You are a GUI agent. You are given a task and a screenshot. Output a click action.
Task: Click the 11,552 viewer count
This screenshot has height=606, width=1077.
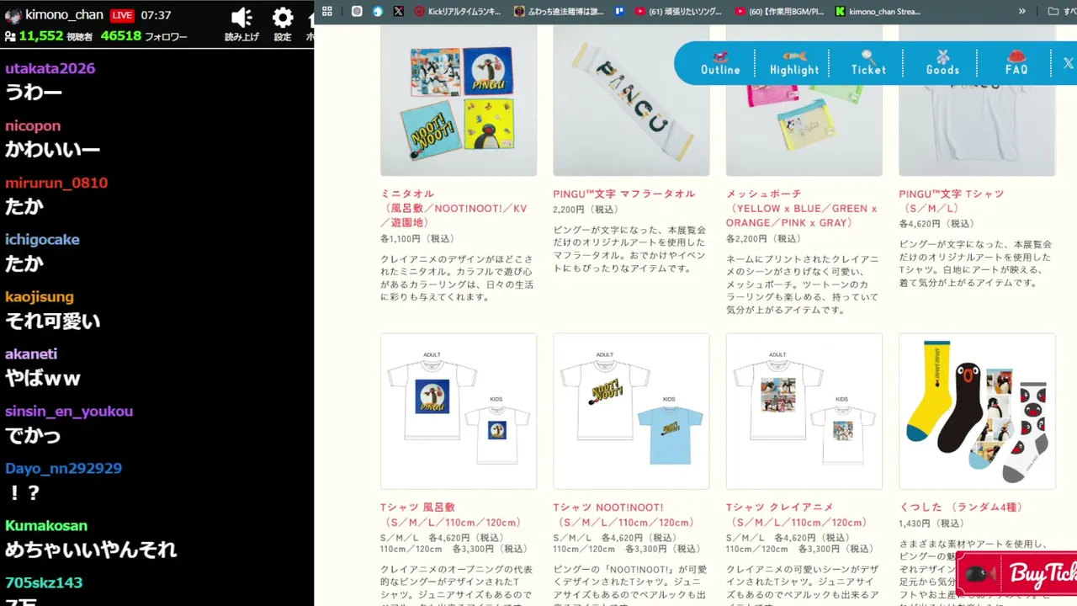pos(41,36)
